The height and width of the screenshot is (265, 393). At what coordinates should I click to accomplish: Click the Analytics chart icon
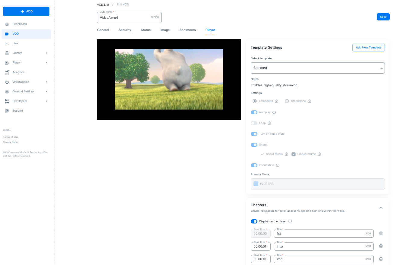7,72
